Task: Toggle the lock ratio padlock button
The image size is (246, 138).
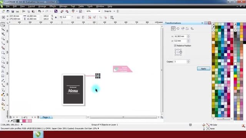Action: coord(56,17)
